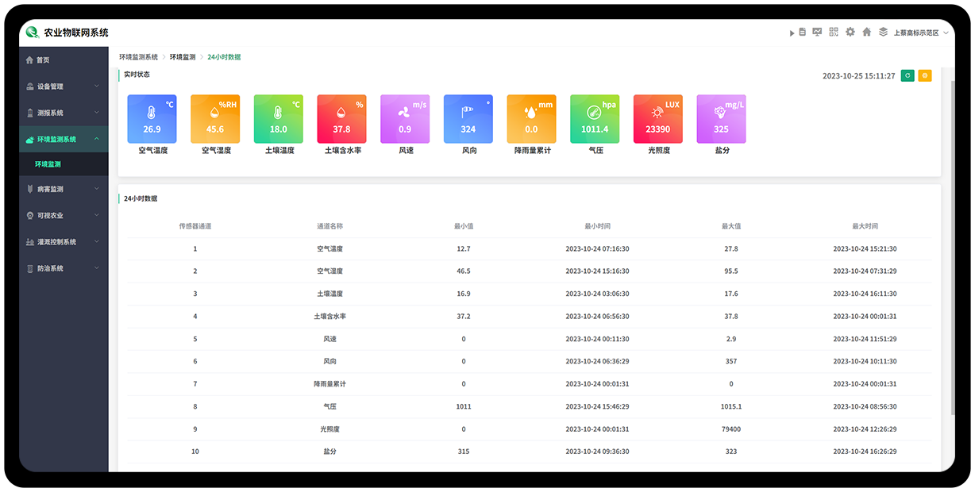Click the green refresh button near the timestamp
Screen dimensions: 975x492
coord(908,74)
